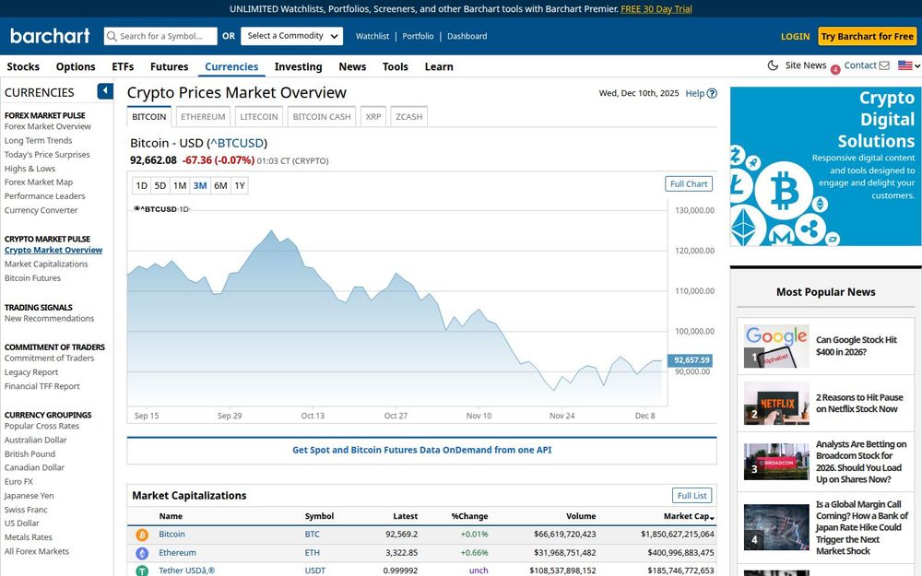The width and height of the screenshot is (922, 576).
Task: Open New Recommendations in sidebar
Action: coord(50,319)
